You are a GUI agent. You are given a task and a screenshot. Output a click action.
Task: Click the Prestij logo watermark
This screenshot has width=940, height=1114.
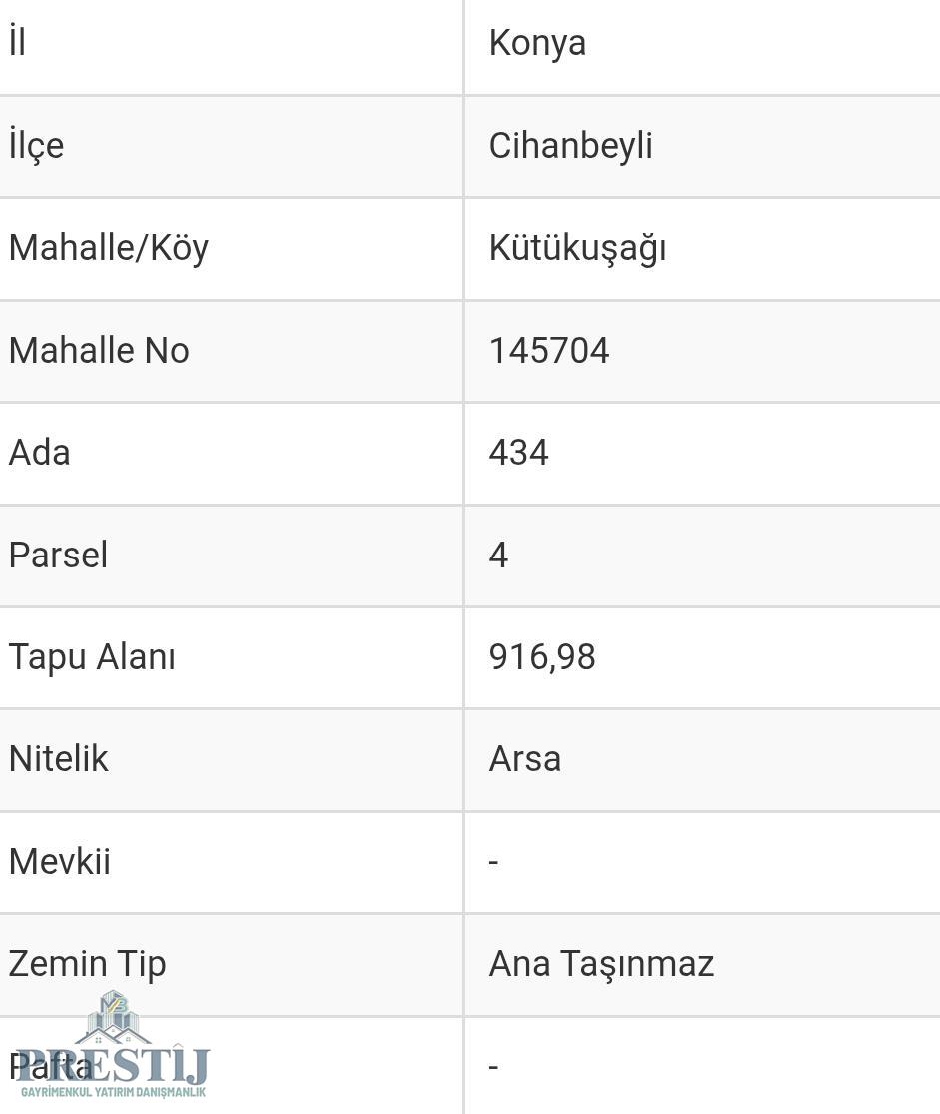(x=112, y=1044)
